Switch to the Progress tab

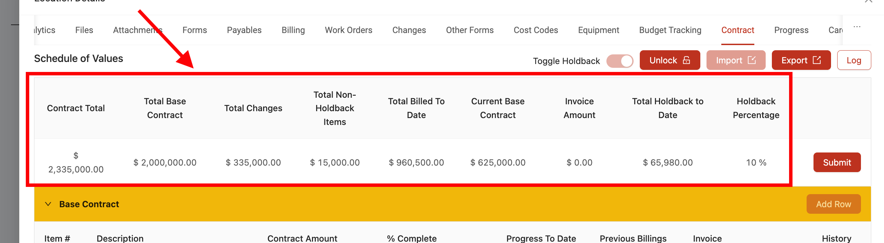(791, 30)
